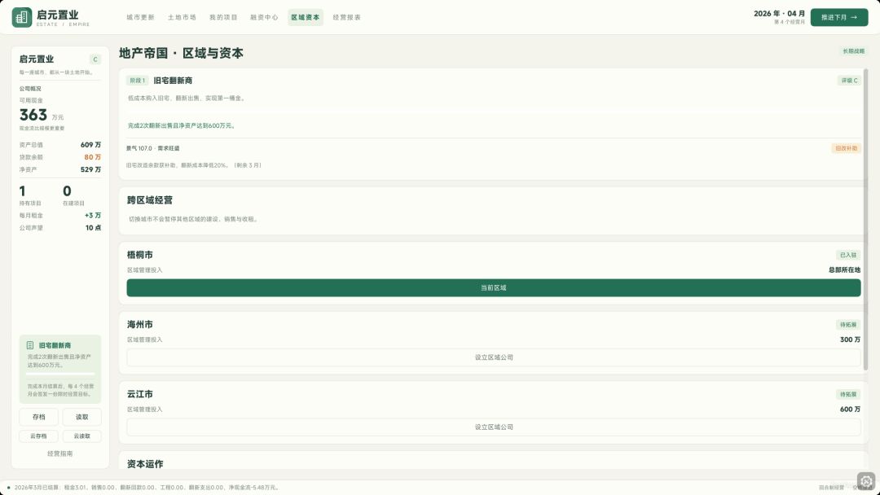Click the vertical scrollbar of the main panel
This screenshot has height=495, width=880.
click(865, 219)
